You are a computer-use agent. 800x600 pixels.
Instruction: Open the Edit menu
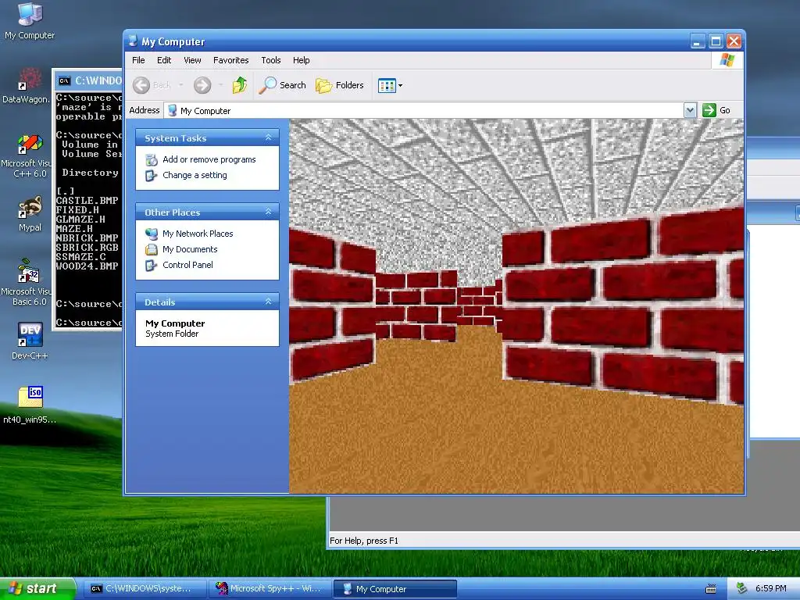point(164,60)
